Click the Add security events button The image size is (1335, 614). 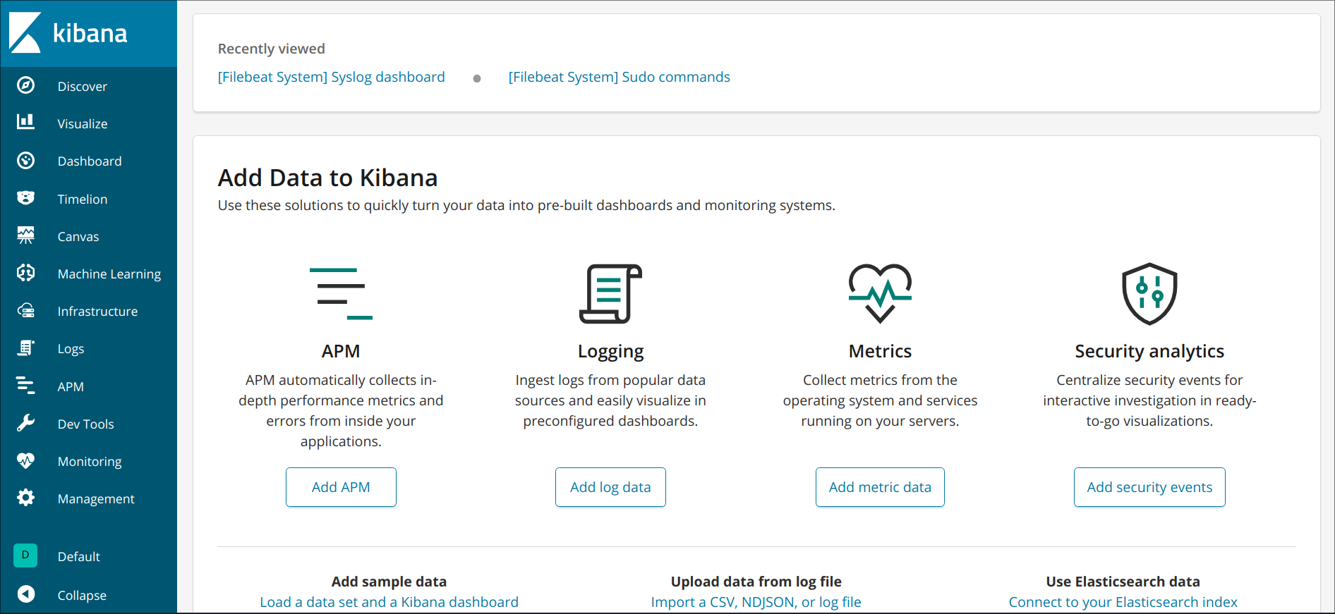coord(1149,487)
